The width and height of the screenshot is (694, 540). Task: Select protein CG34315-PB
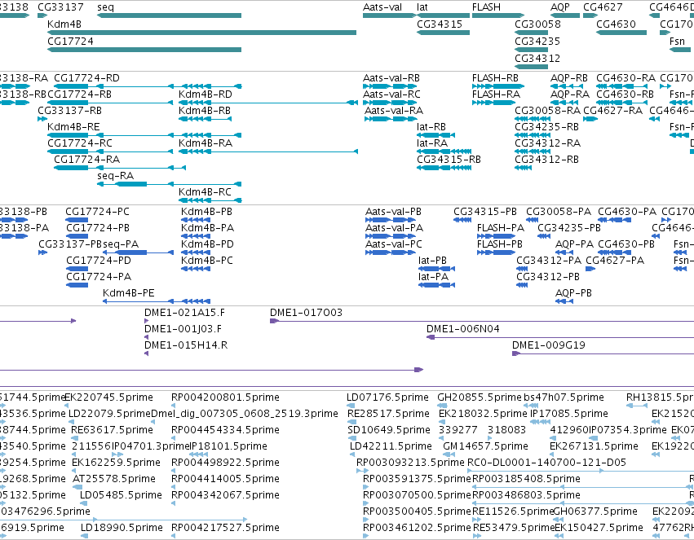[462, 220]
